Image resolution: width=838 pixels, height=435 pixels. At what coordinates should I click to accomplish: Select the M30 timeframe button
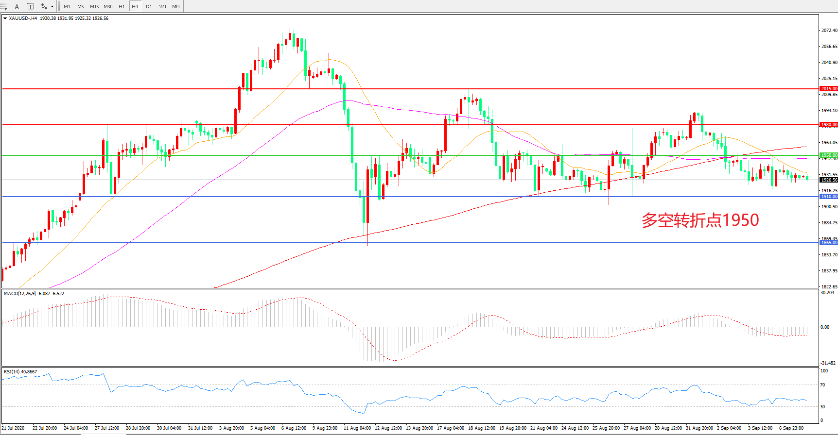click(108, 6)
